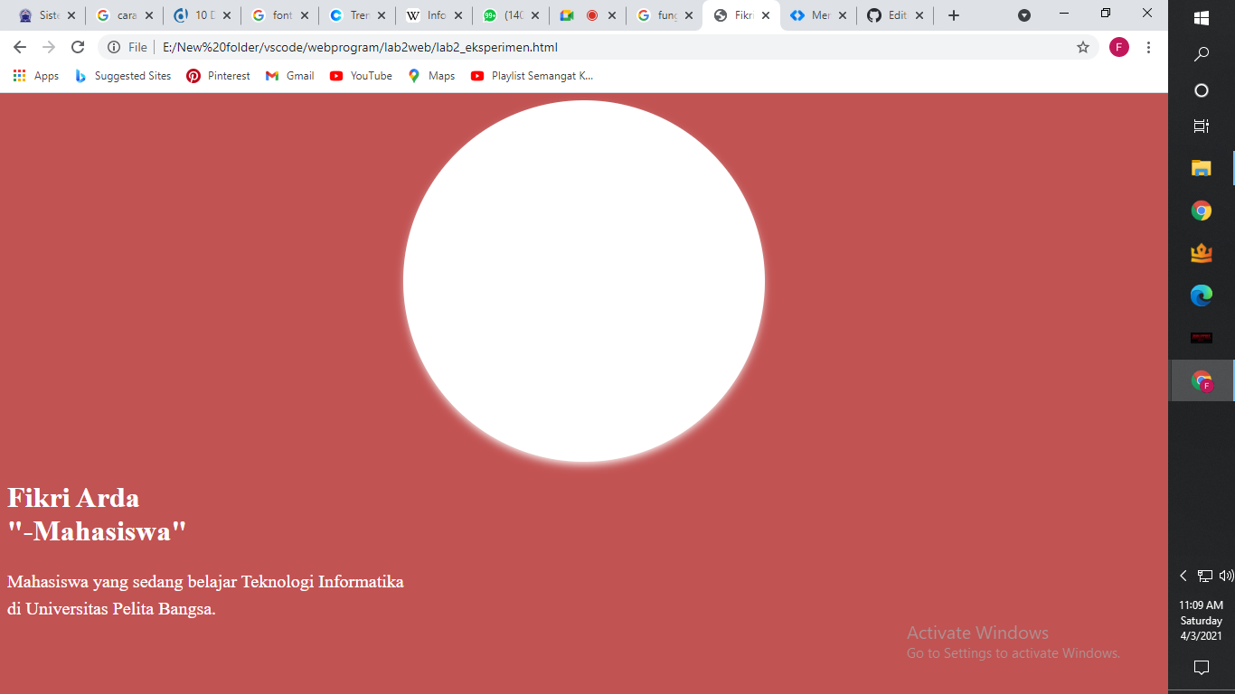
Task: Open Gmail from the bookmarks bar
Action: (x=288, y=76)
